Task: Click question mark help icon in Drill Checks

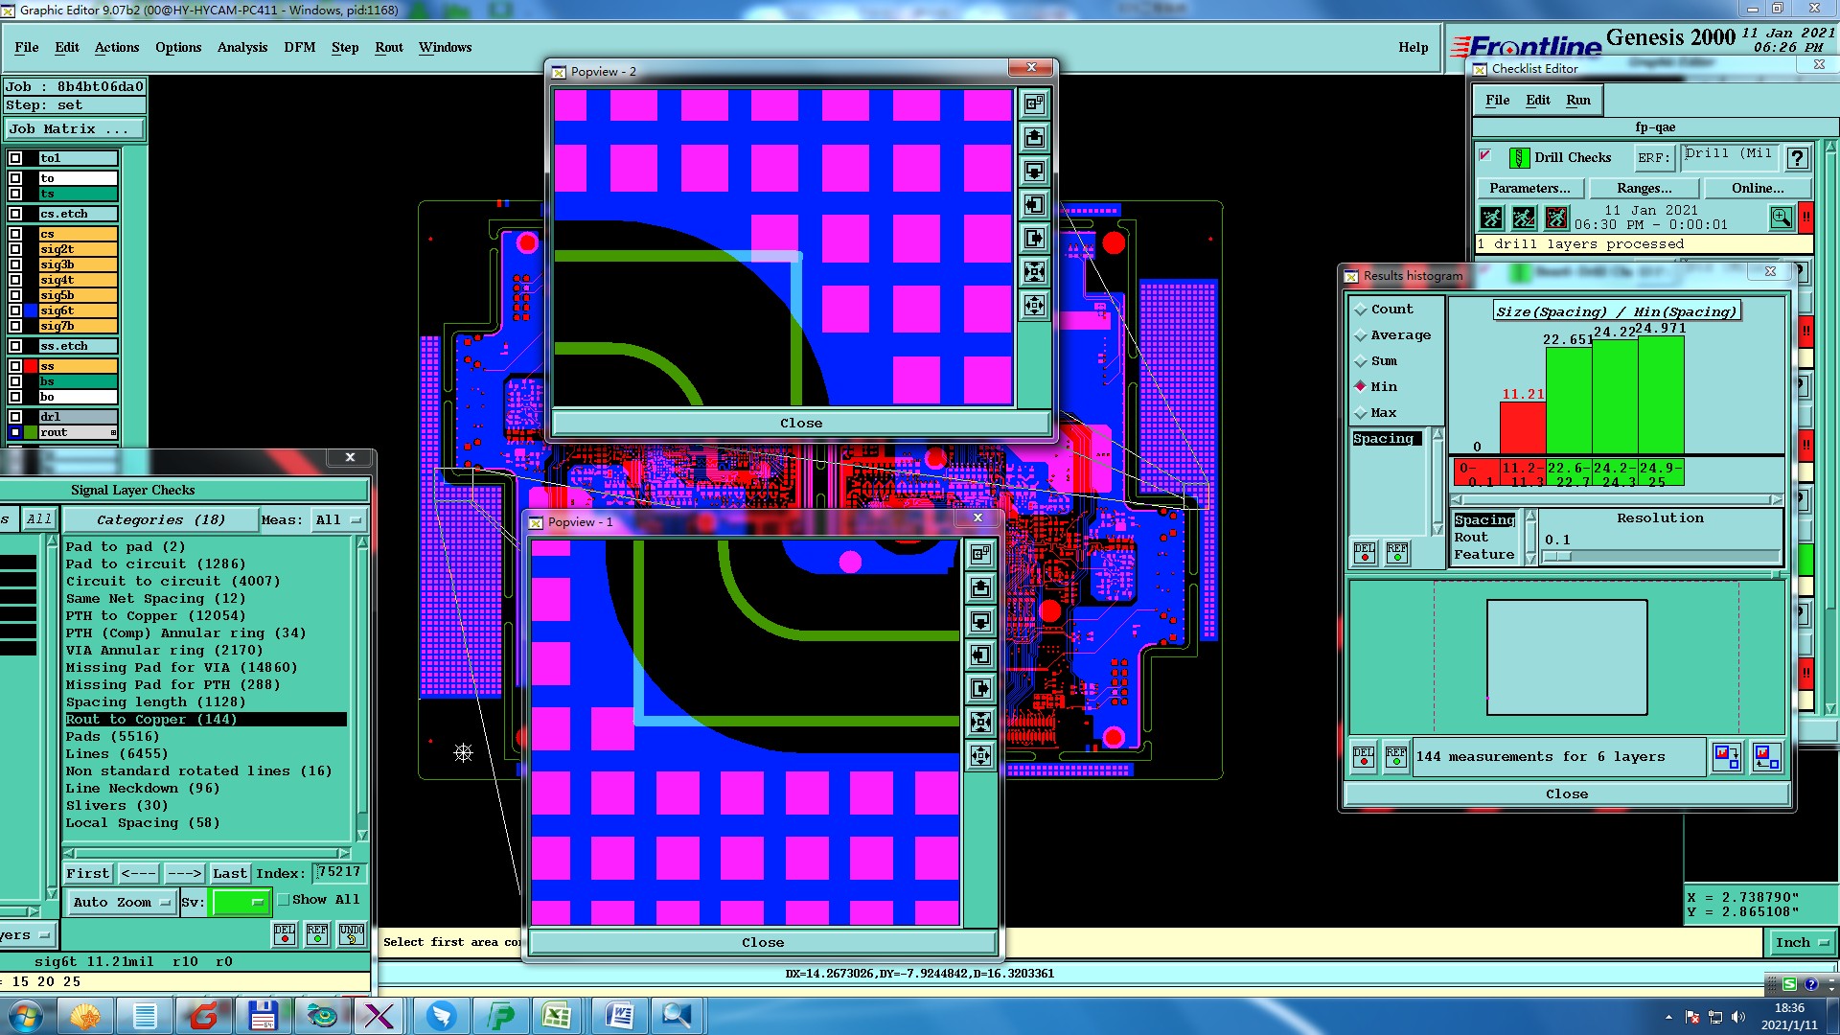Action: [1798, 158]
